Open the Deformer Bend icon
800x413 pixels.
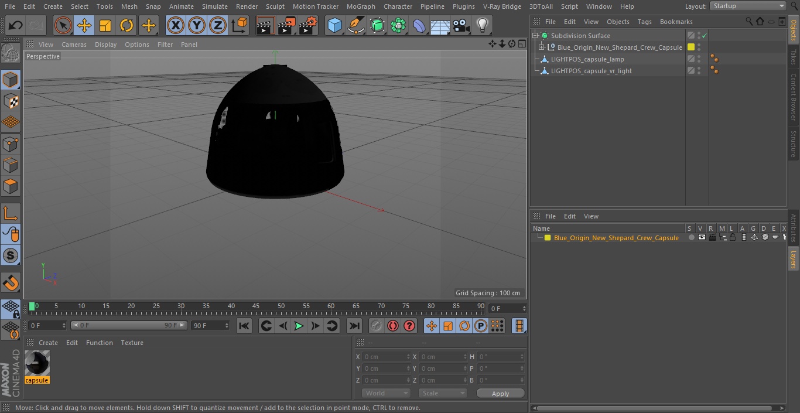419,25
